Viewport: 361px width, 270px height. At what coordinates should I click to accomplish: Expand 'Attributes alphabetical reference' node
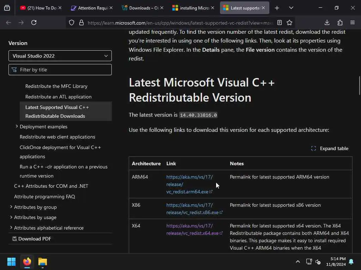point(11,227)
